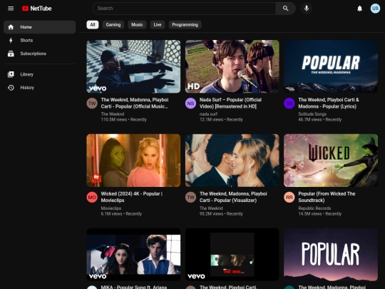This screenshot has width=385, height=289.
Task: Select the Gaming filter chip
Action: [x=113, y=24]
